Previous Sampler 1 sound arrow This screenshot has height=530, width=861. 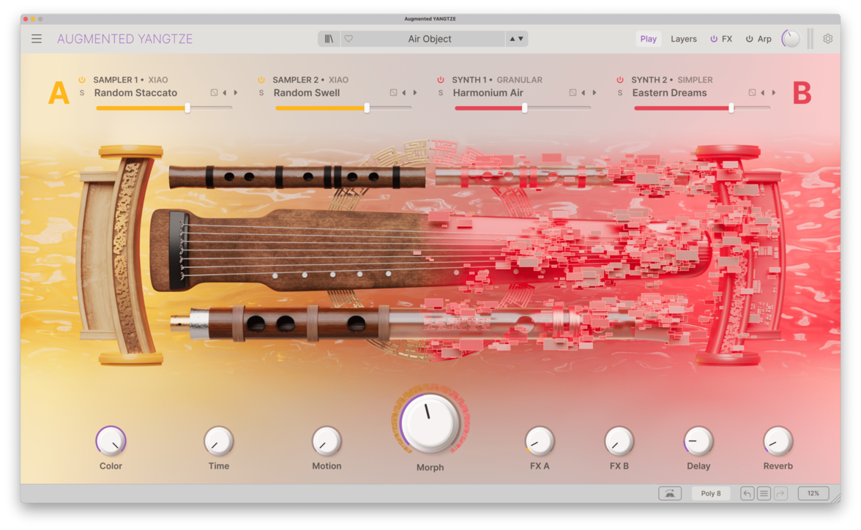point(225,93)
